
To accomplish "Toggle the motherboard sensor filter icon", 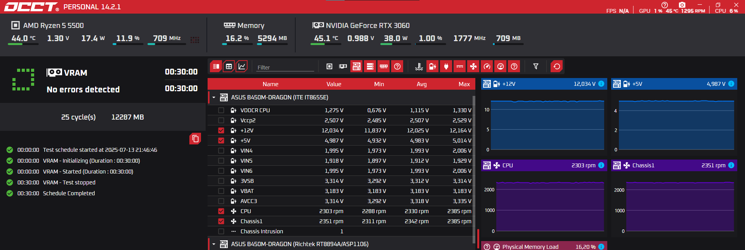I will pyautogui.click(x=357, y=66).
